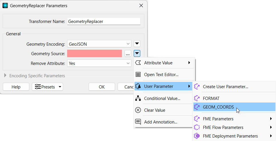Click the Clear Value circled X icon
The image size is (276, 141).
point(138,110)
